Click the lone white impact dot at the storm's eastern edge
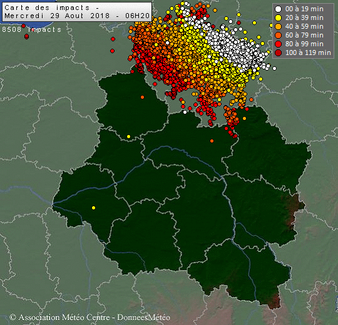Image resolution: width=338 pixels, height=325 pixels. [274, 69]
